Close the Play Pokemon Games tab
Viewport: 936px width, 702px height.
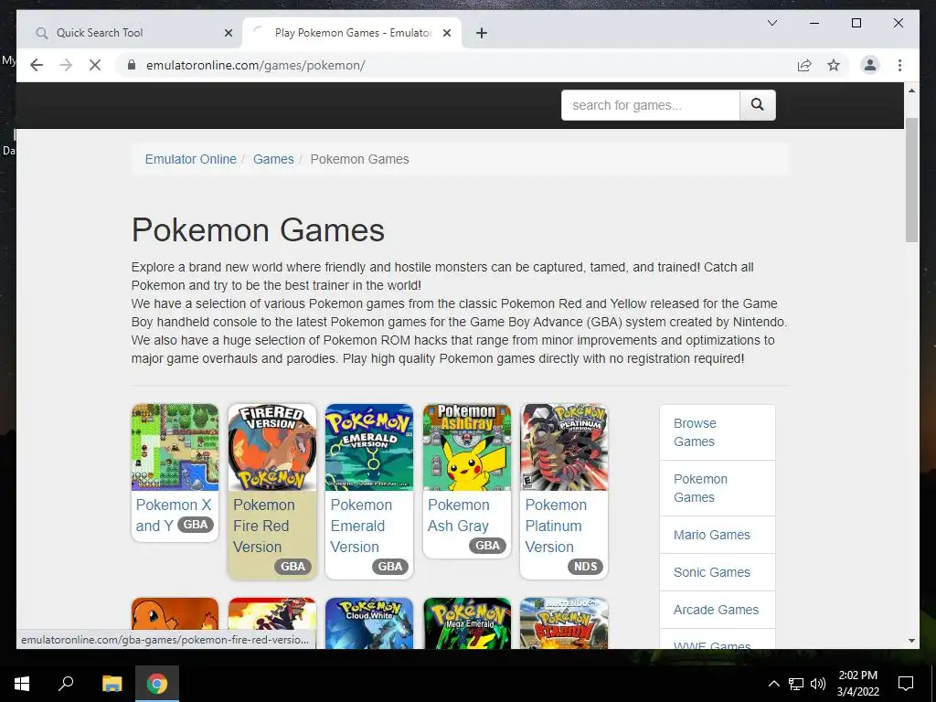[x=446, y=33]
